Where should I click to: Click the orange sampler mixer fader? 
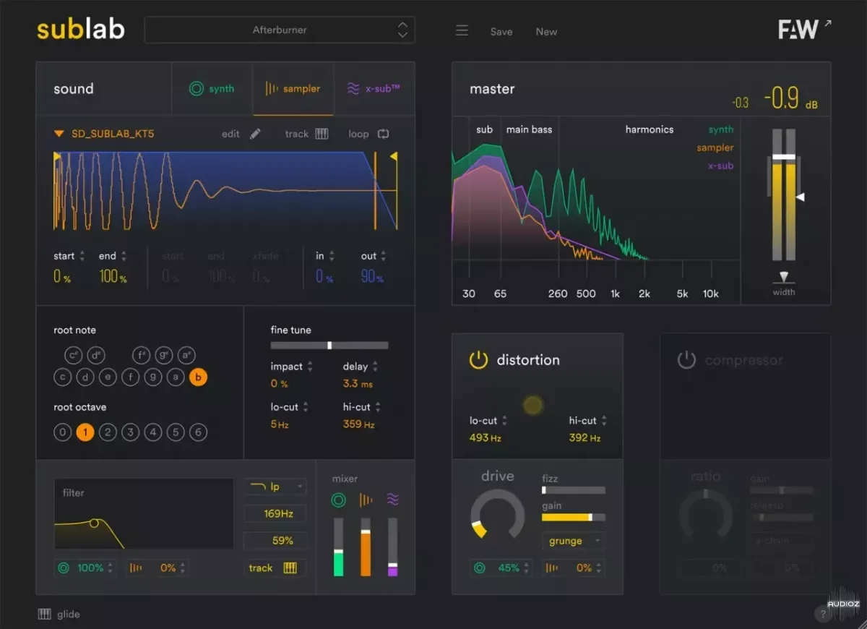[x=366, y=547]
